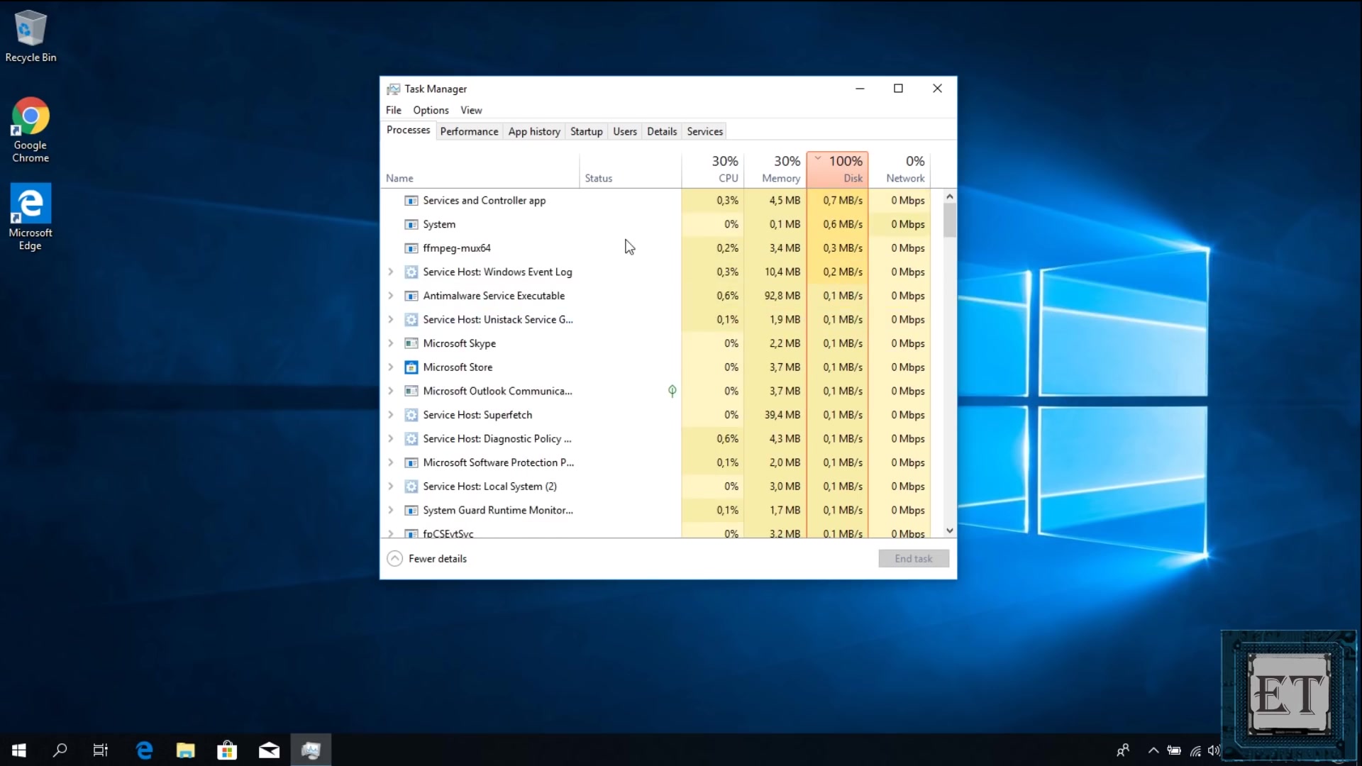
Task: Click the End task button
Action: (913, 559)
